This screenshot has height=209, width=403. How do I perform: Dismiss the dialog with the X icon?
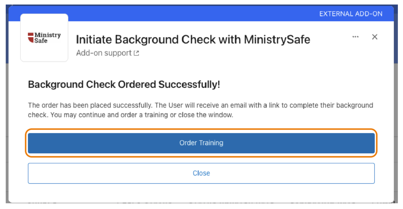point(375,37)
